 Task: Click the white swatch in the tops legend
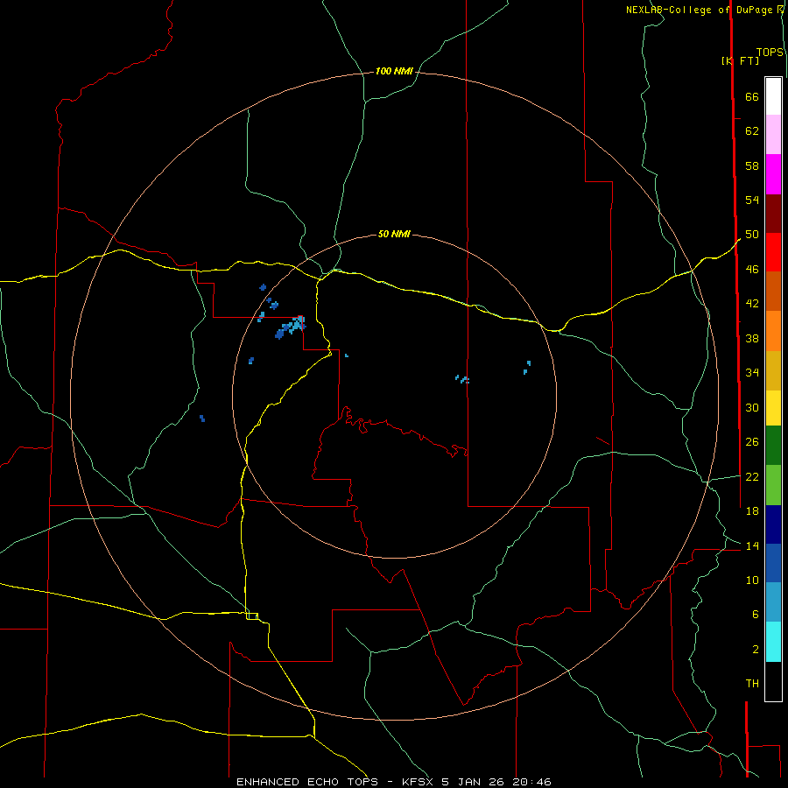tap(773, 96)
